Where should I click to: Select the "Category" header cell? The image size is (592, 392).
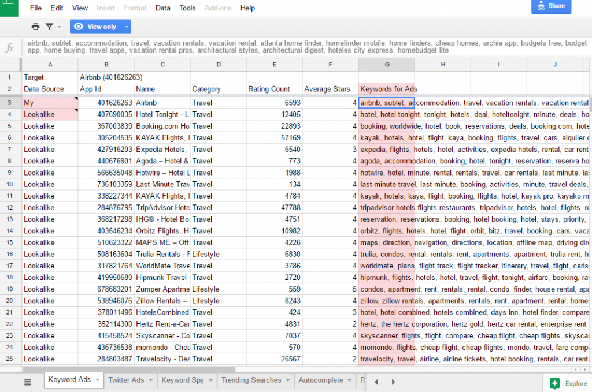218,89
